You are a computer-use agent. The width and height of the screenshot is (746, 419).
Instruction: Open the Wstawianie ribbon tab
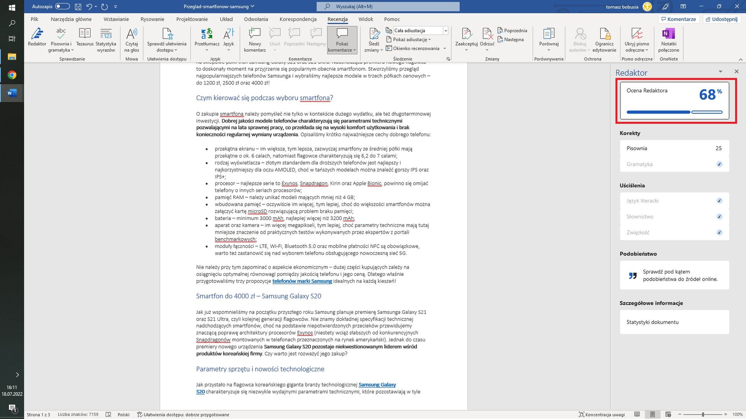[116, 19]
